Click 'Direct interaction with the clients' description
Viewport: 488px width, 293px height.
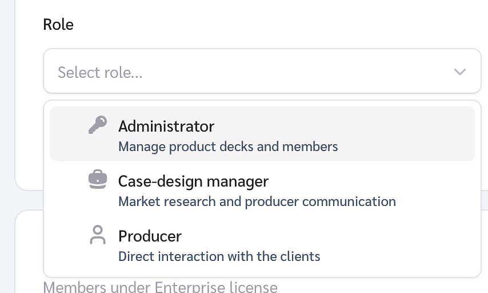219,256
